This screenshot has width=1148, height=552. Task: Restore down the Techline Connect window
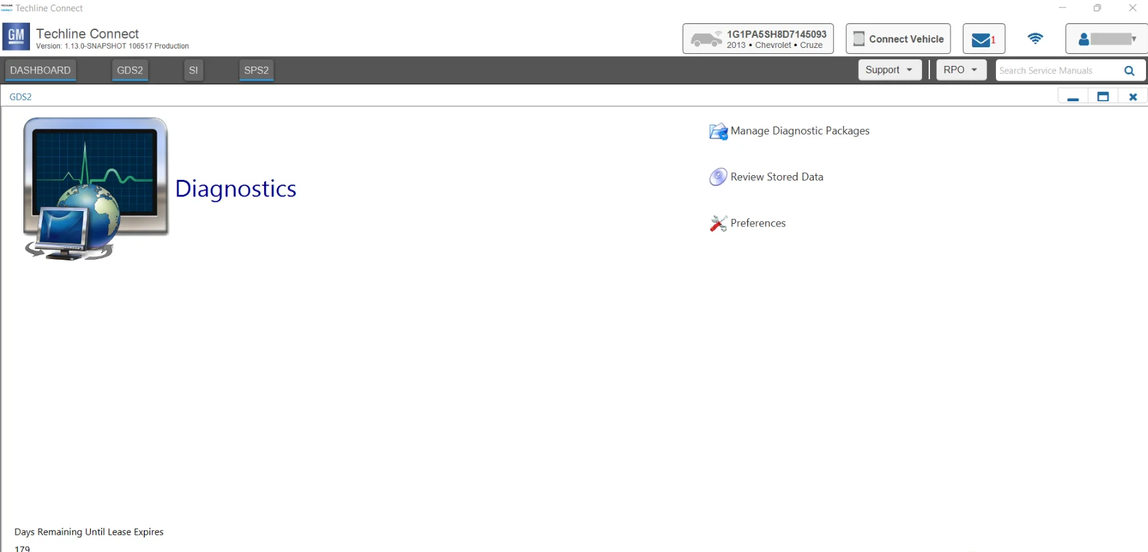tap(1097, 8)
